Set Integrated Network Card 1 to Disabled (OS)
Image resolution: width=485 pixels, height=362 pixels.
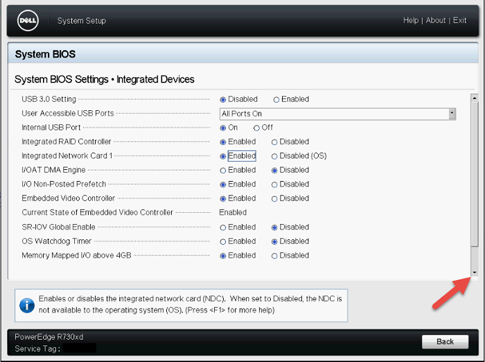pos(275,156)
